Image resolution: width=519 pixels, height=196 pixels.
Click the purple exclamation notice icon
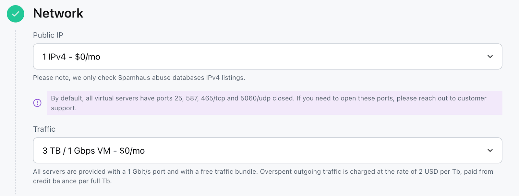tap(37, 103)
